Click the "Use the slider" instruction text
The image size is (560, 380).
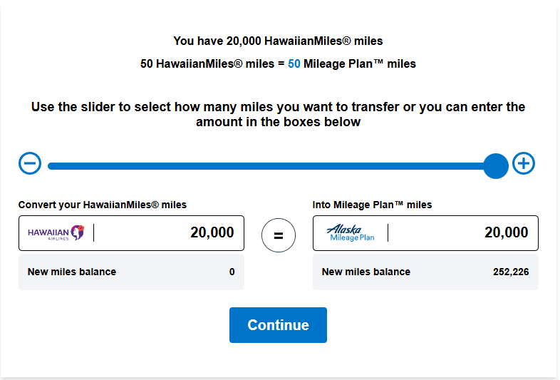[x=278, y=114]
